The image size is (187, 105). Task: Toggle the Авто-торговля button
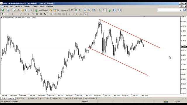[61, 10]
